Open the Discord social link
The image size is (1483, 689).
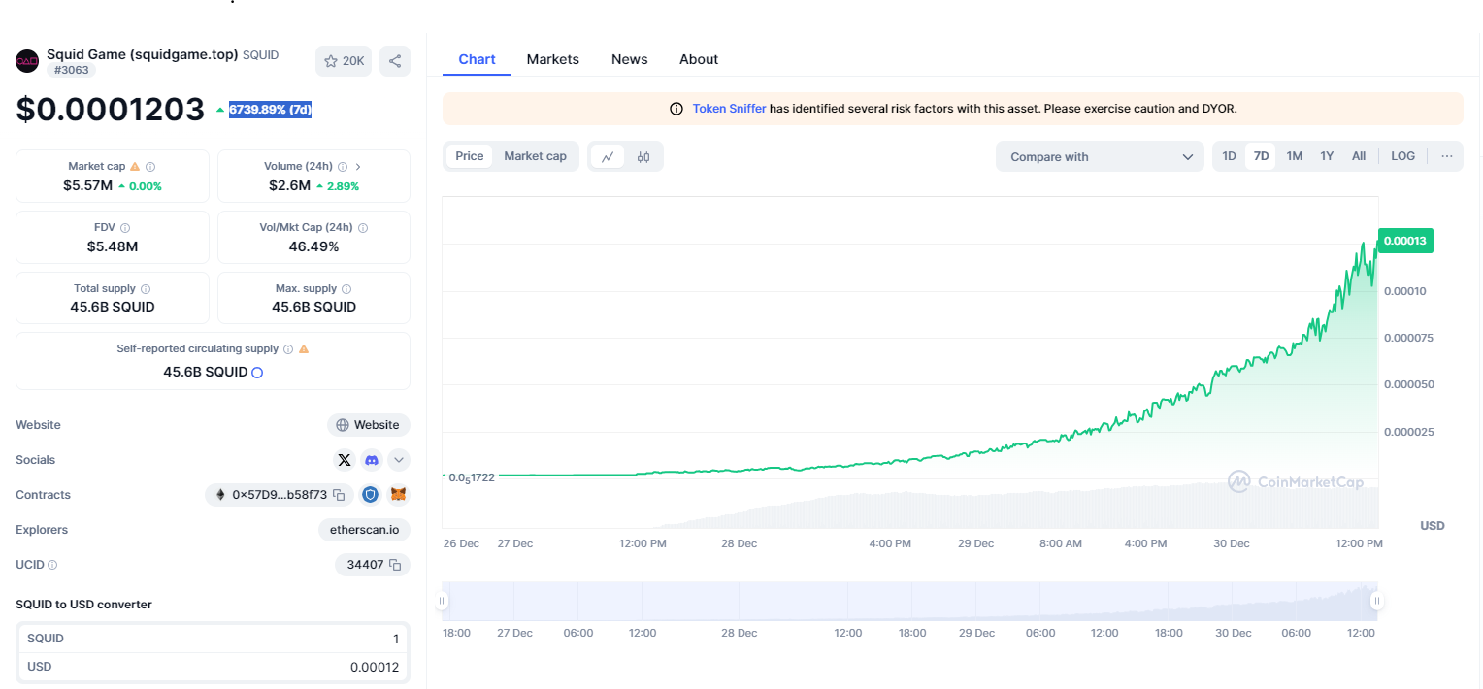[371, 460]
